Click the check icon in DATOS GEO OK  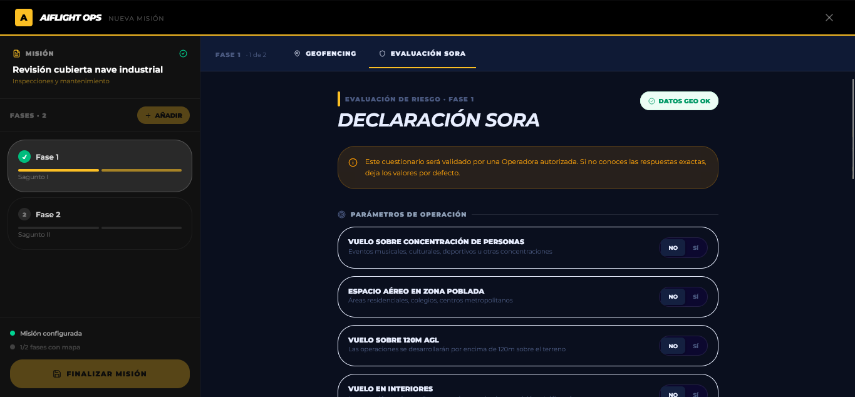[651, 101]
